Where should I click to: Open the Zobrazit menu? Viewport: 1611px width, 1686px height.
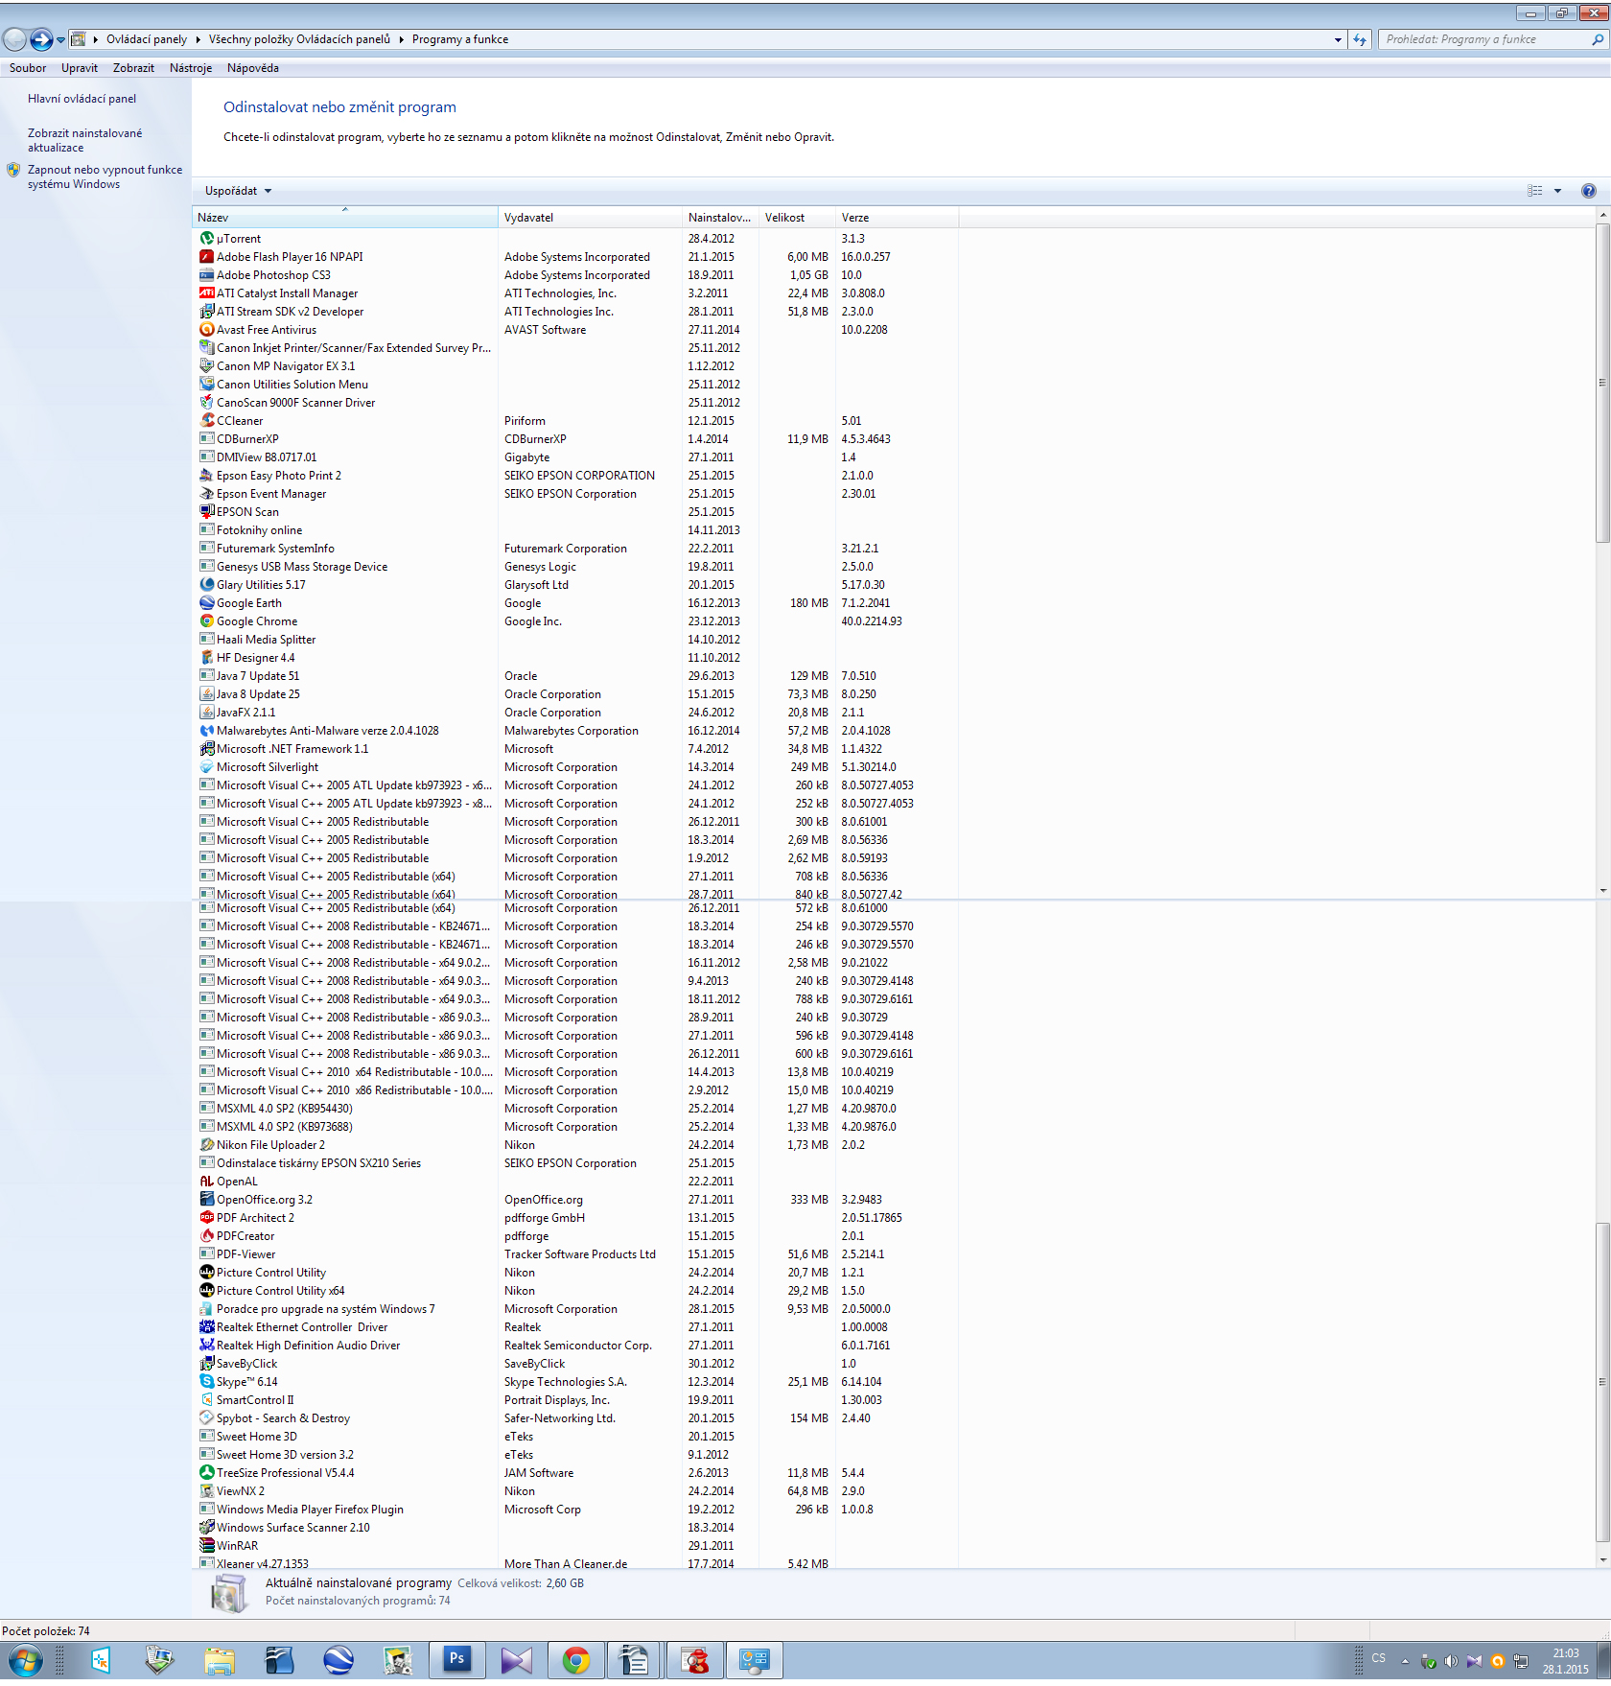pos(133,68)
